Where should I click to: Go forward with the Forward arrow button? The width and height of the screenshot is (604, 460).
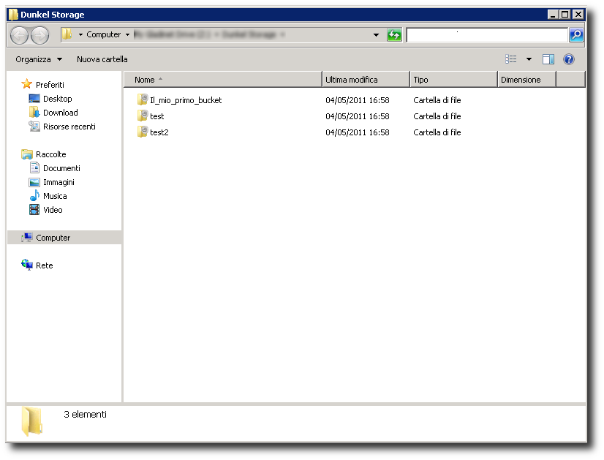(x=40, y=35)
